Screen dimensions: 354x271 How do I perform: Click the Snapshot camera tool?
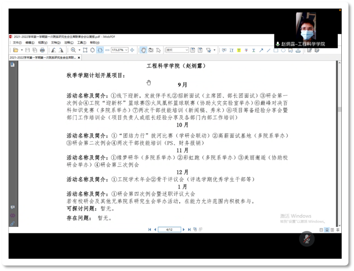(x=151, y=50)
